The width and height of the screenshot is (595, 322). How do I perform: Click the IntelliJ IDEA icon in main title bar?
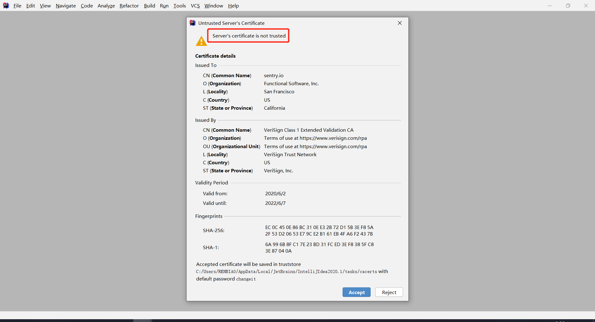click(6, 6)
